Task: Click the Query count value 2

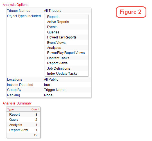Action: 36,120
